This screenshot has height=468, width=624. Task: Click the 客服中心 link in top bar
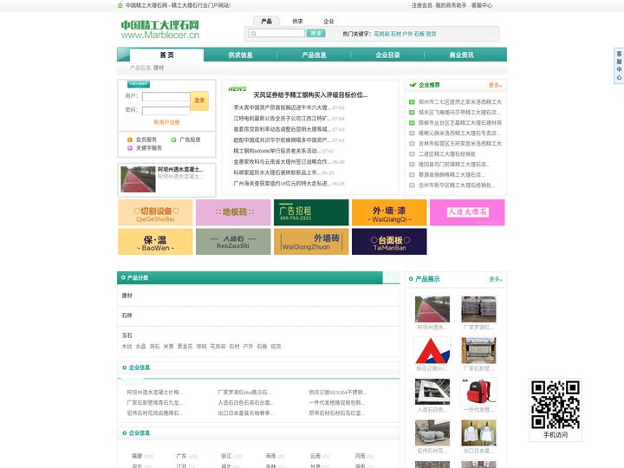point(482,5)
